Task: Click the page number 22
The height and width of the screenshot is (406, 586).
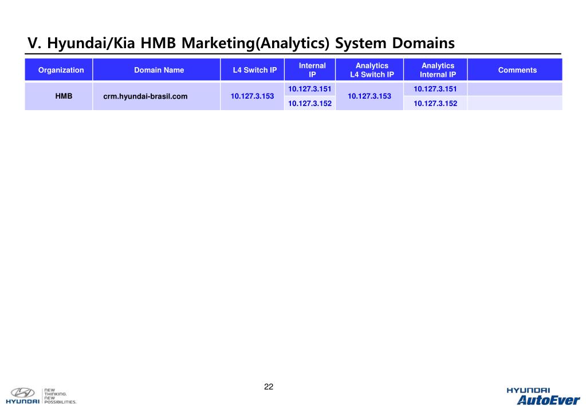Action: 269,387
